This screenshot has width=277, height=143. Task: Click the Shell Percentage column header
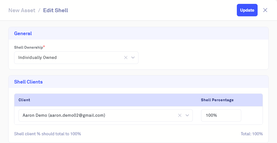(x=217, y=100)
